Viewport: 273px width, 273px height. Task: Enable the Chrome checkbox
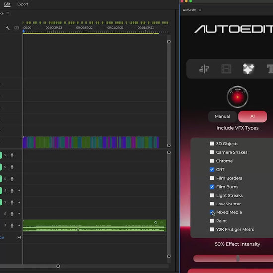point(212,161)
